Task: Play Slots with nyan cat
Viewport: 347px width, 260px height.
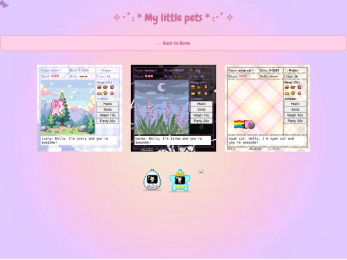Action: pos(295,110)
